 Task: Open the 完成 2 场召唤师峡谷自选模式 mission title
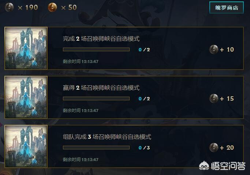pyautogui.click(x=101, y=38)
